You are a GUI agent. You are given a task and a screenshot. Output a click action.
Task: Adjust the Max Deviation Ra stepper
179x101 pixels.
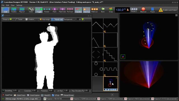click(x=90, y=91)
